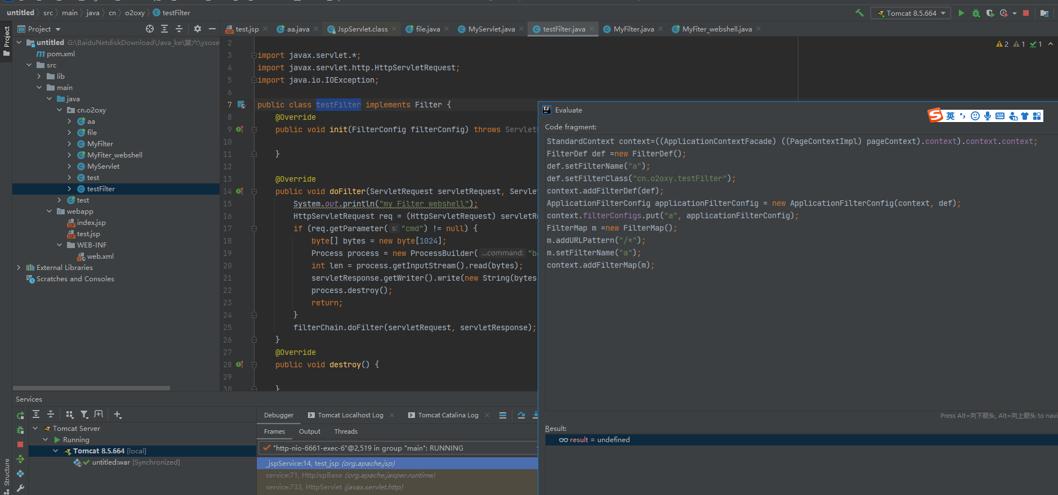Collapse the src folder in project tree

29,65
